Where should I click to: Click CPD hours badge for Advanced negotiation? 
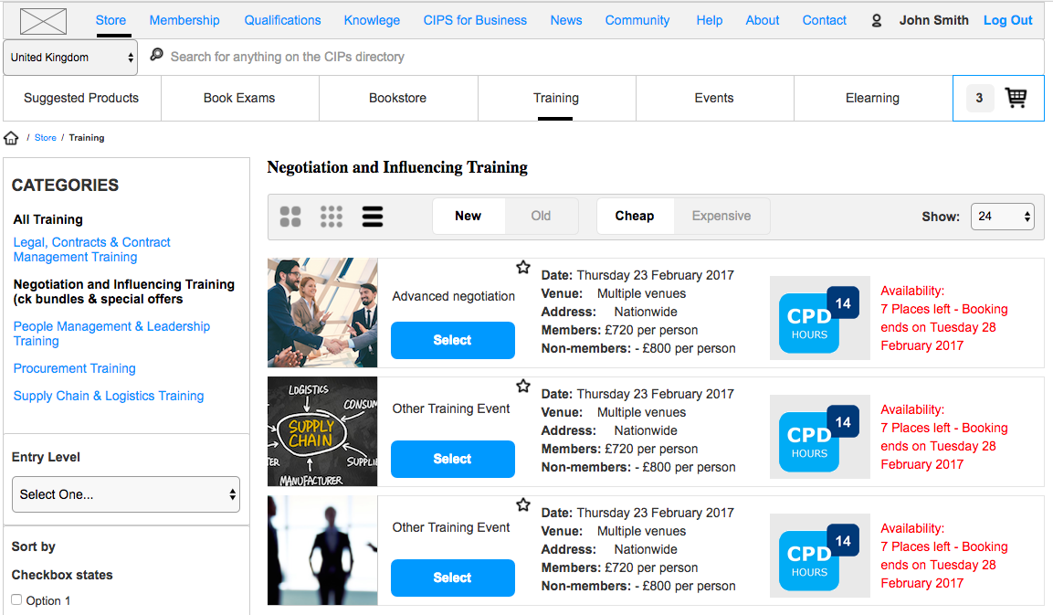[x=819, y=318]
